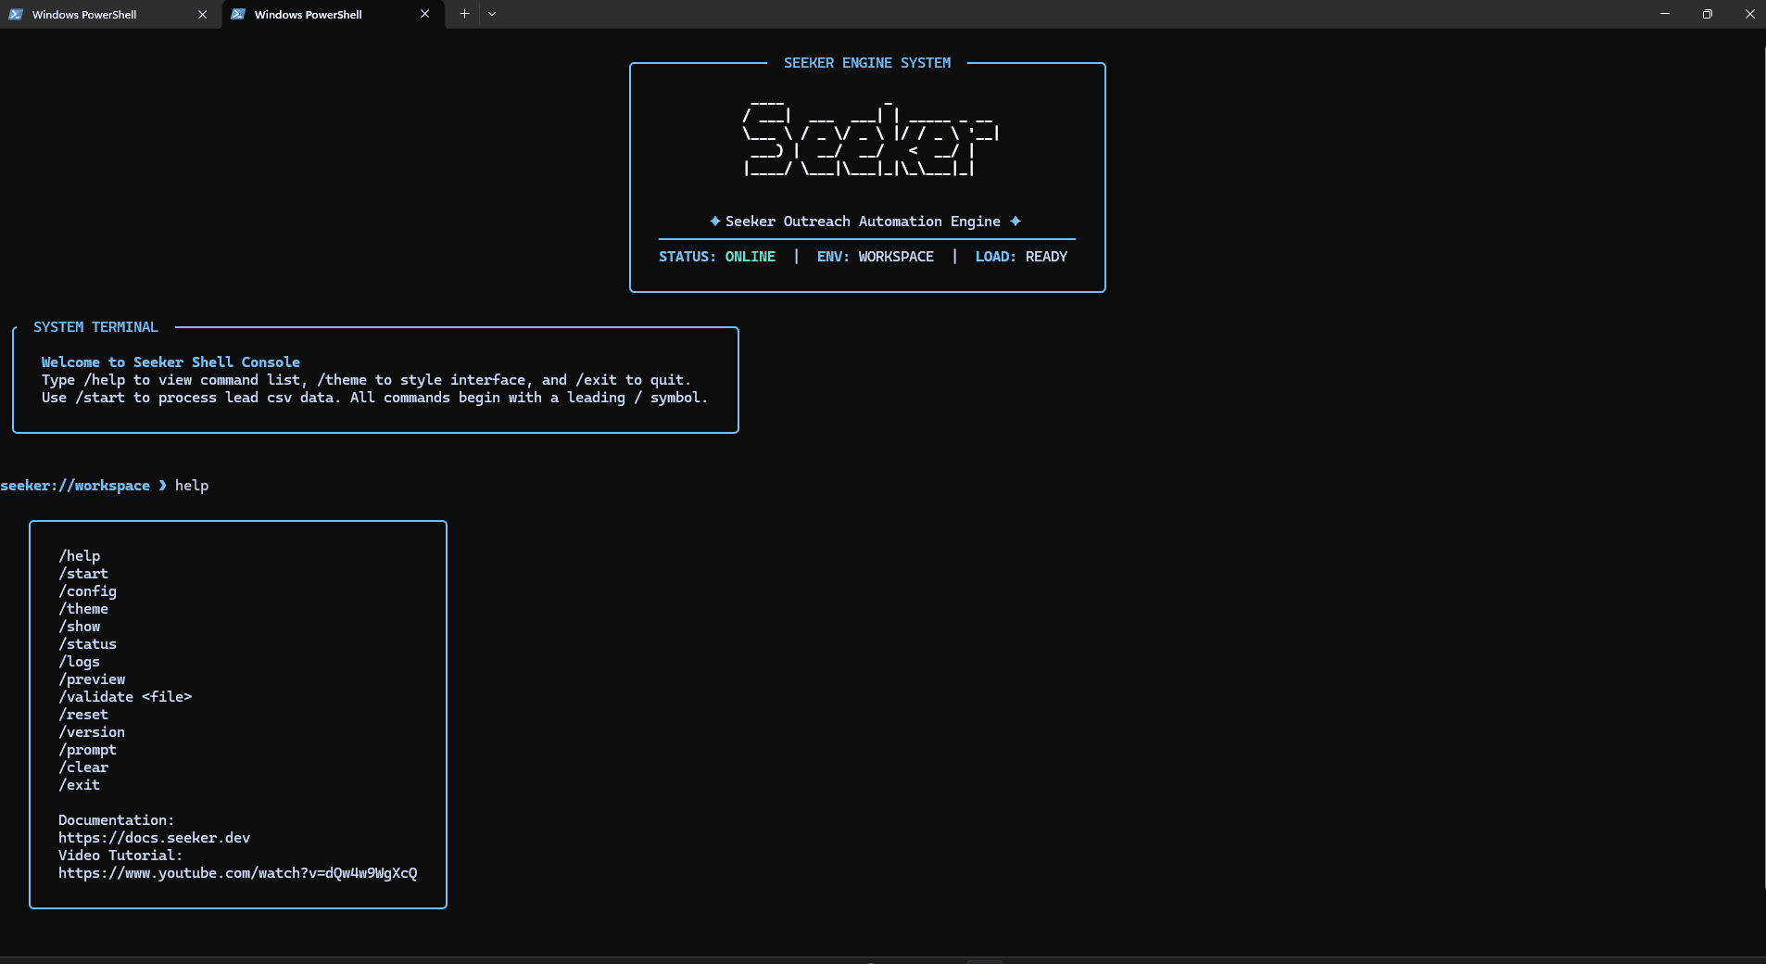
Task: Click the seeker://workspace prompt text
Action: tap(75, 486)
